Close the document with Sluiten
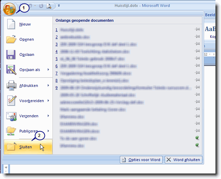 [x=26, y=147]
